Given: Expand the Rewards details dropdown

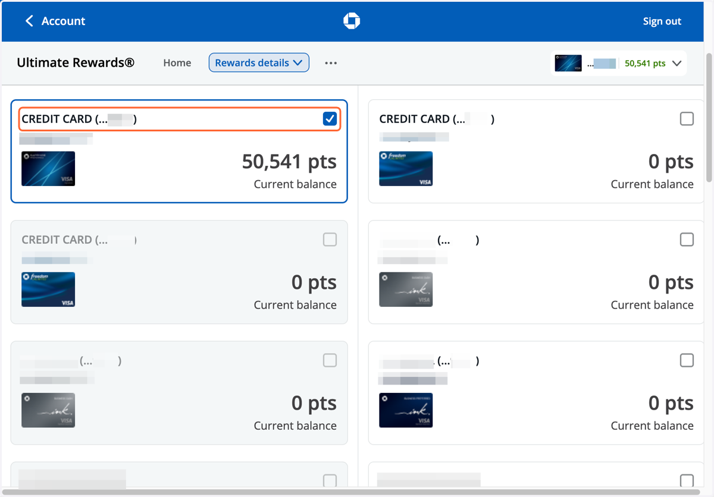Looking at the screenshot, I should coord(259,63).
